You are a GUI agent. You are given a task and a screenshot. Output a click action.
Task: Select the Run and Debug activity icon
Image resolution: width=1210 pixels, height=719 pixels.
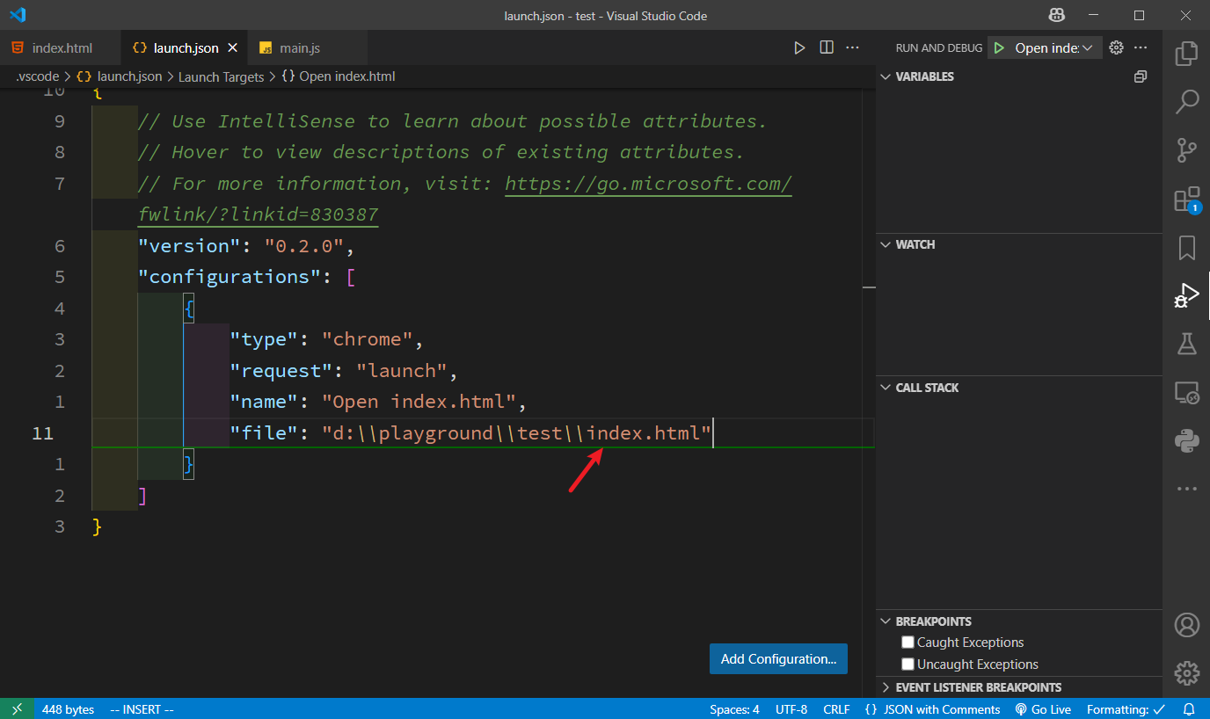[1186, 295]
